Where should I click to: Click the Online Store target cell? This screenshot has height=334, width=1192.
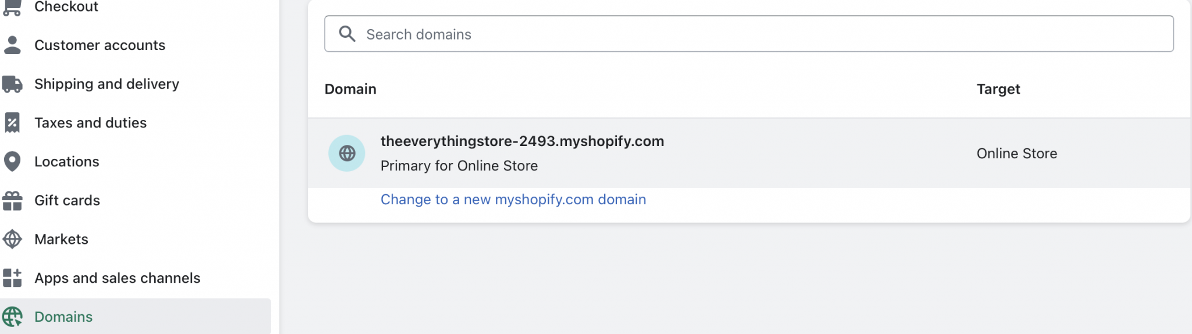point(1016,154)
